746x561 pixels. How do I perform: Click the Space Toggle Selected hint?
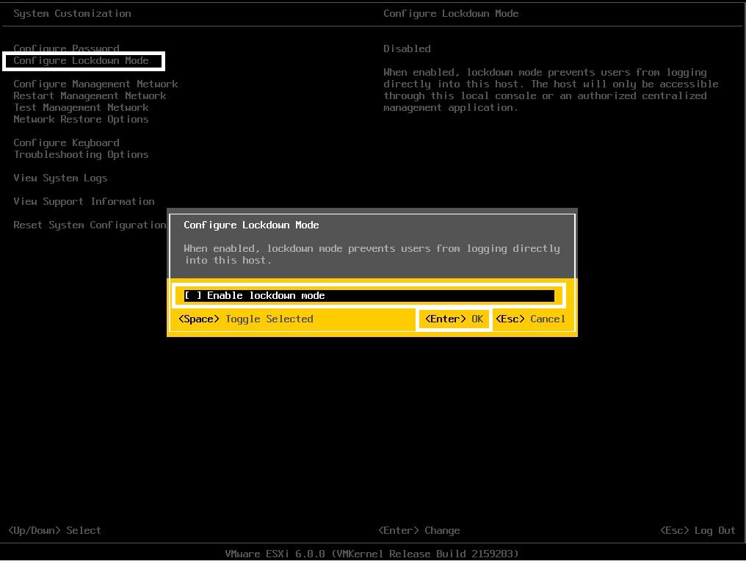[x=245, y=319]
